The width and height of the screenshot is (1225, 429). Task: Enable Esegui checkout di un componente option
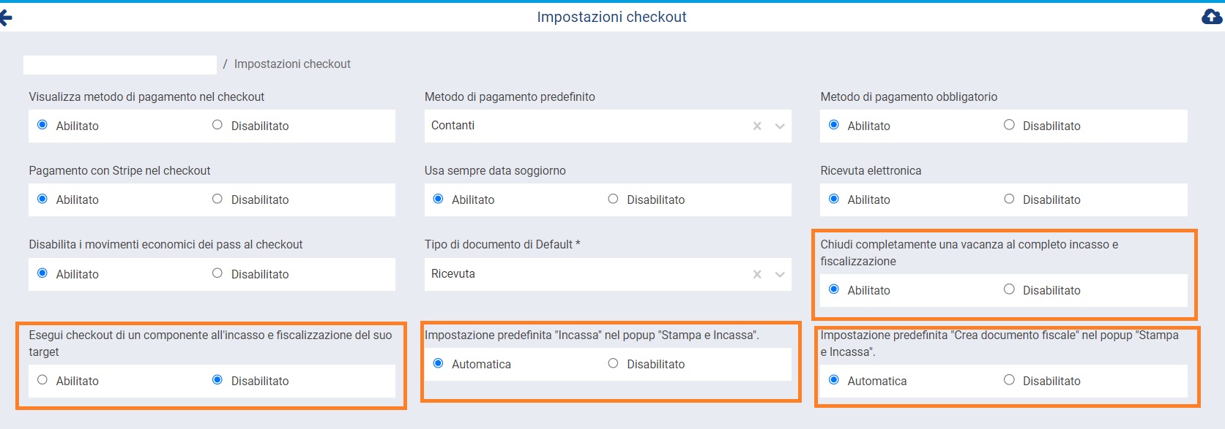pos(42,380)
